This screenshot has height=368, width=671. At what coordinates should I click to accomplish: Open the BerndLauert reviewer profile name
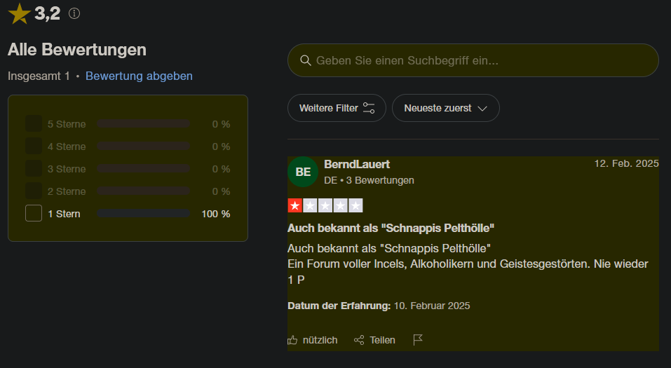357,164
